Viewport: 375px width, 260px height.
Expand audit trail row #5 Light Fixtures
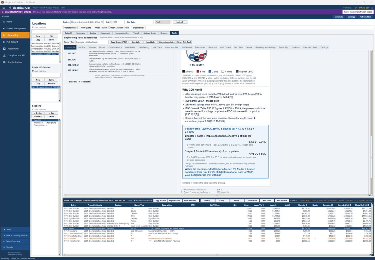click(x=64, y=218)
